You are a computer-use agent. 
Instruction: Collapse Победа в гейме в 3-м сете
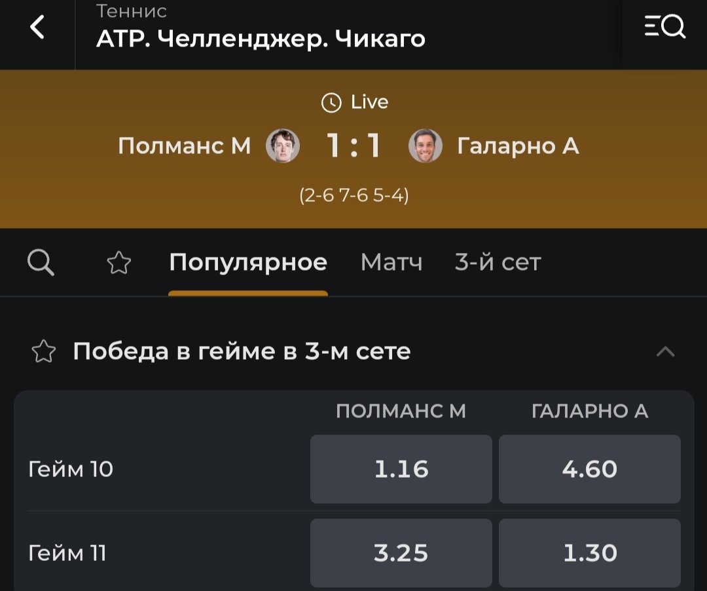click(x=665, y=352)
